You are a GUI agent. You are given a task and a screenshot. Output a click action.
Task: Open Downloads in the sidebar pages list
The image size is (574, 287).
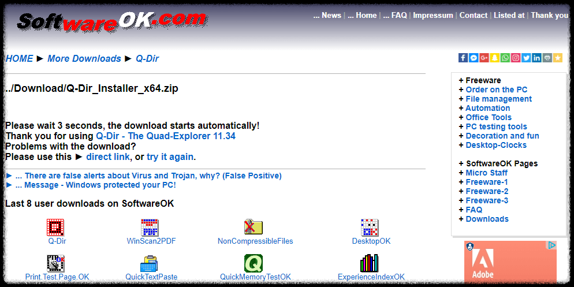pos(487,219)
